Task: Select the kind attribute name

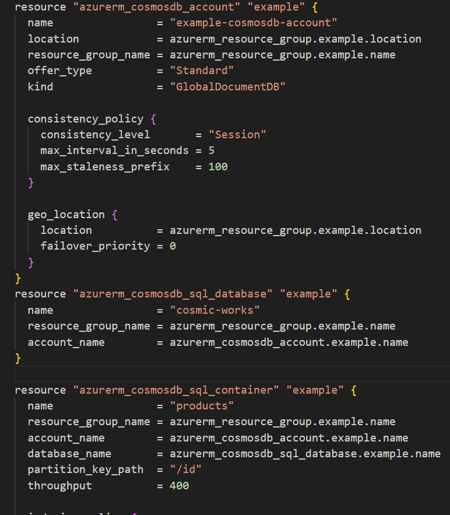Action: pyautogui.click(x=40, y=87)
